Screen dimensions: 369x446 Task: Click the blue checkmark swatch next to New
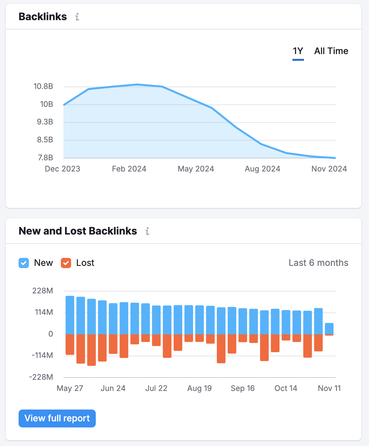pyautogui.click(x=24, y=263)
